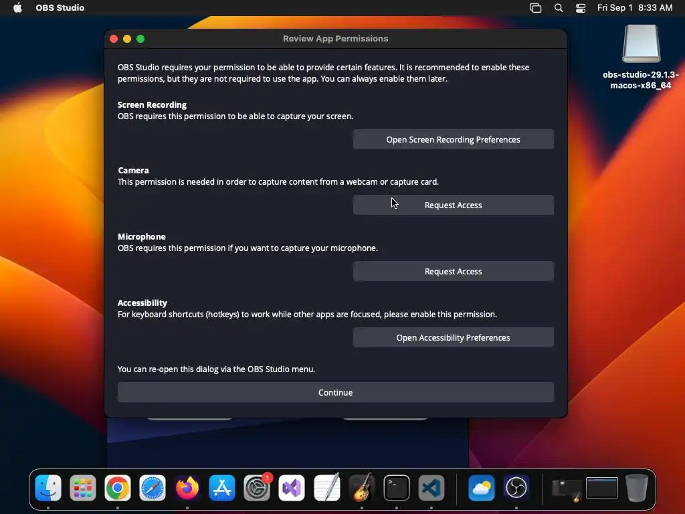
Task: Open Accessibility Preferences
Action: pyautogui.click(x=453, y=338)
